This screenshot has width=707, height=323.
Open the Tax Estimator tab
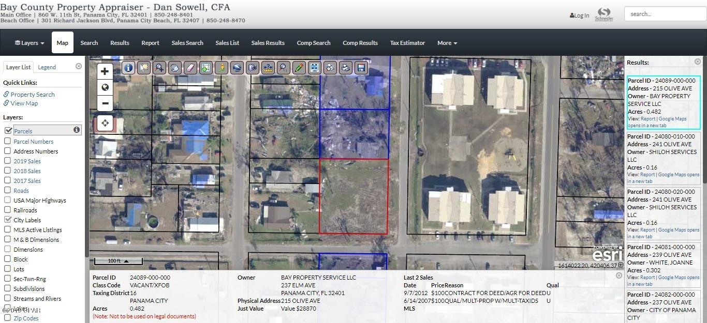407,43
